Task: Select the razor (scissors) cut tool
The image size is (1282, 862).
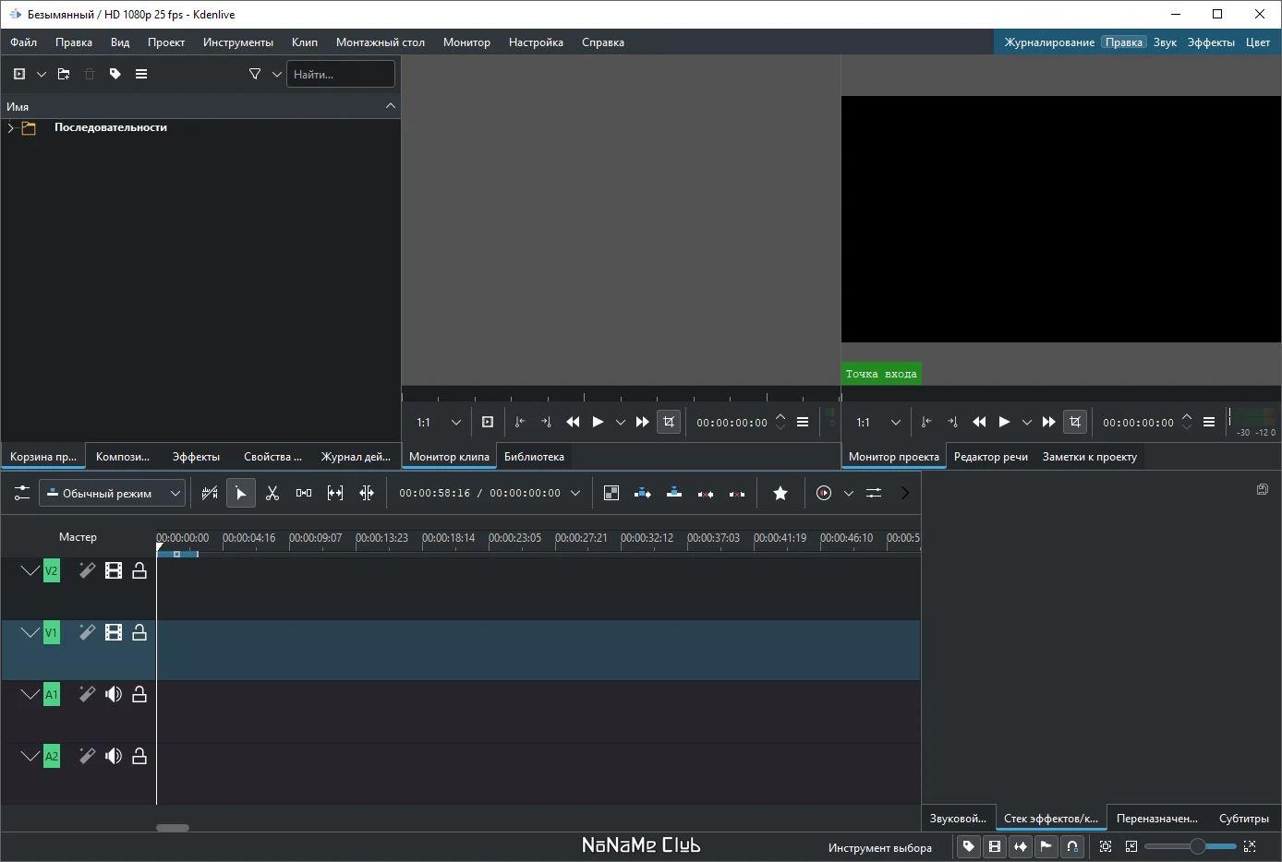Action: tap(272, 493)
